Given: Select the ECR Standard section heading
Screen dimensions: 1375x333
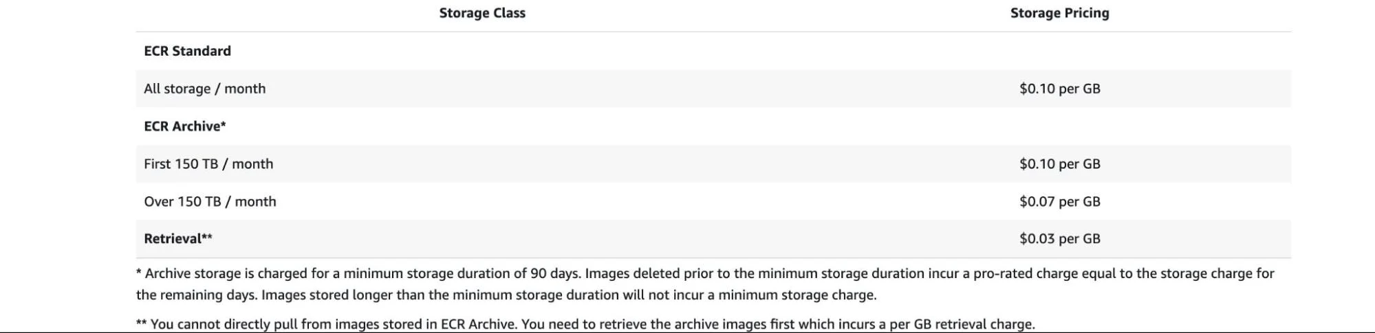Looking at the screenshot, I should pos(187,51).
